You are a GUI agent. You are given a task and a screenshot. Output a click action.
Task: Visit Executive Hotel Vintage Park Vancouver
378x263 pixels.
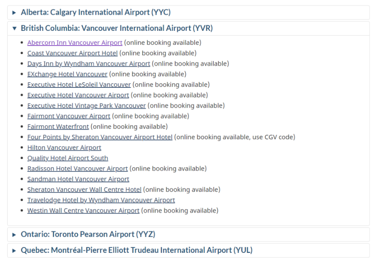coord(86,106)
